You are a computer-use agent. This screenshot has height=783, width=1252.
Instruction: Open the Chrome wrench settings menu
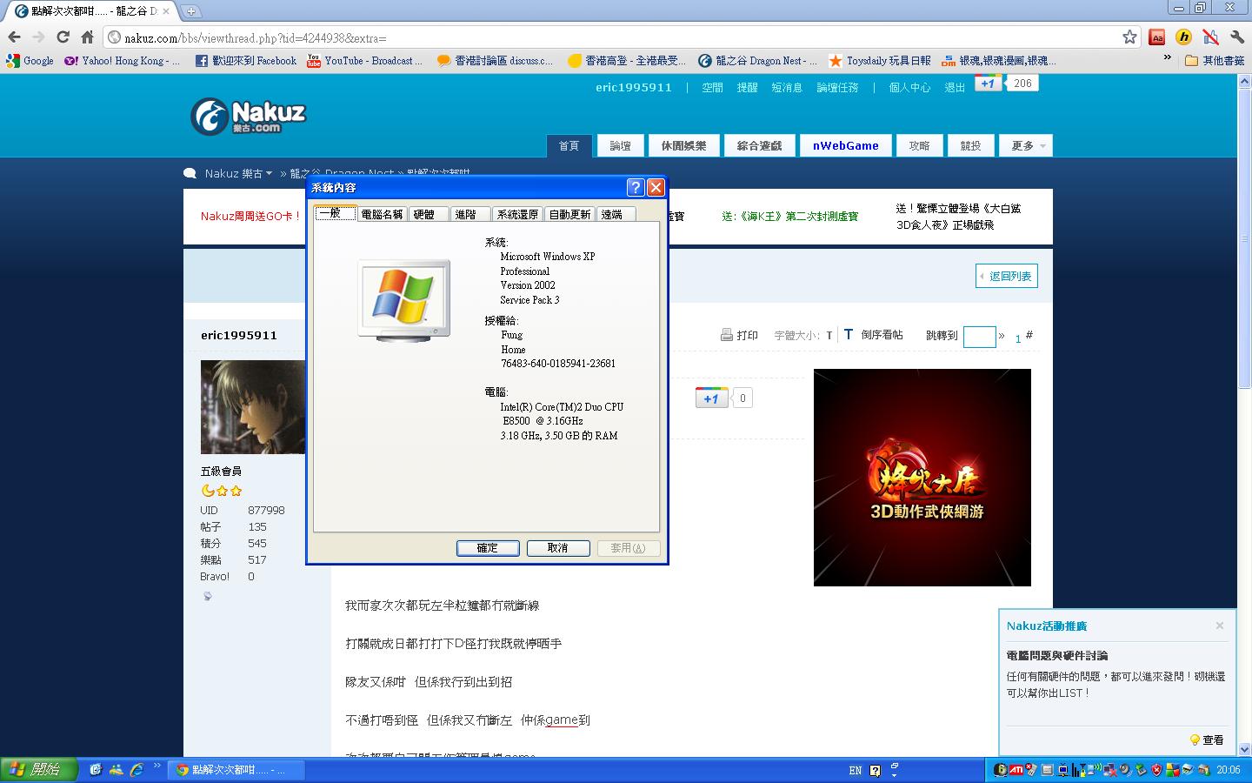(x=1237, y=37)
